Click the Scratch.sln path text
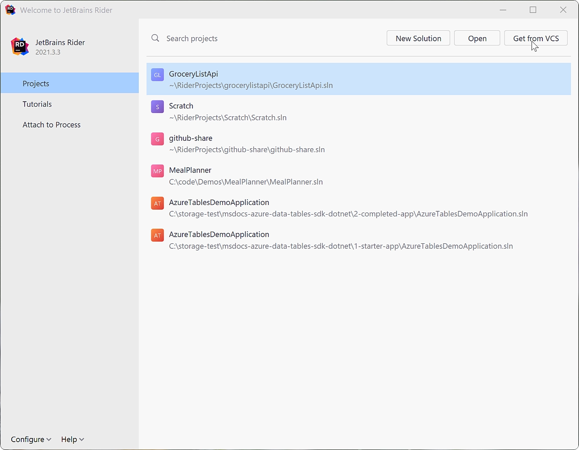This screenshot has width=579, height=450. pyautogui.click(x=228, y=117)
